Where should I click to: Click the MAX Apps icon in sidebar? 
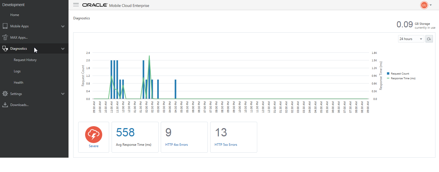[5, 37]
